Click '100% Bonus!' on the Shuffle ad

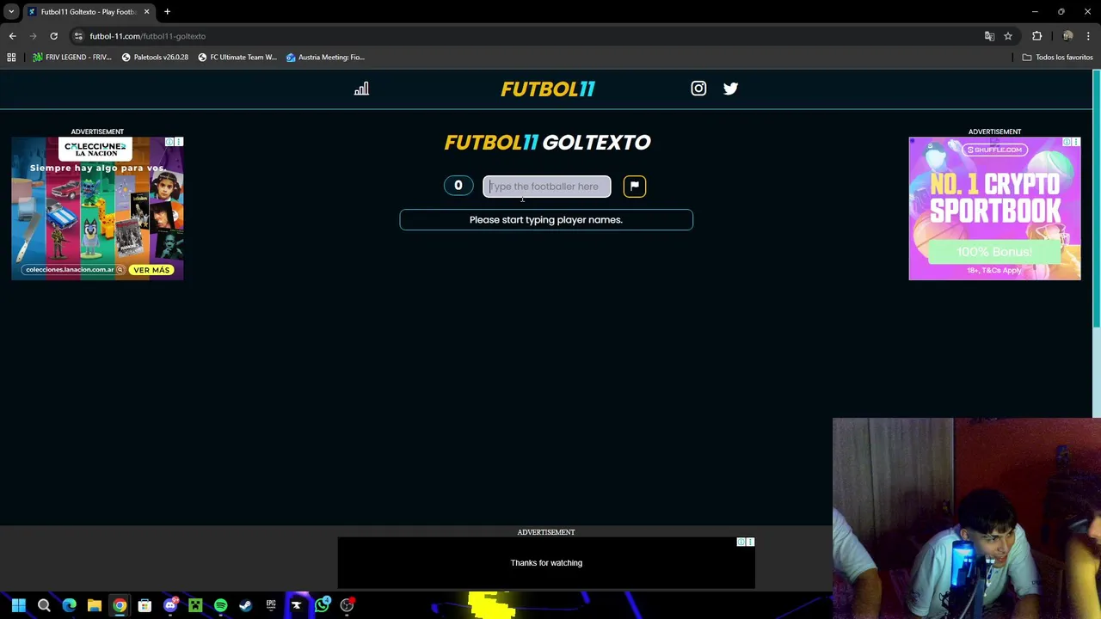(x=994, y=252)
